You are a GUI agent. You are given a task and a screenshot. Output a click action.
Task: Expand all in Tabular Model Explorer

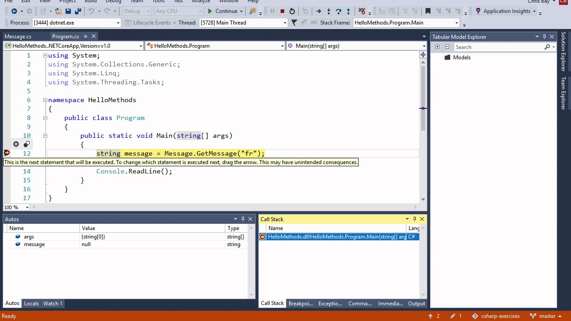pyautogui.click(x=437, y=47)
